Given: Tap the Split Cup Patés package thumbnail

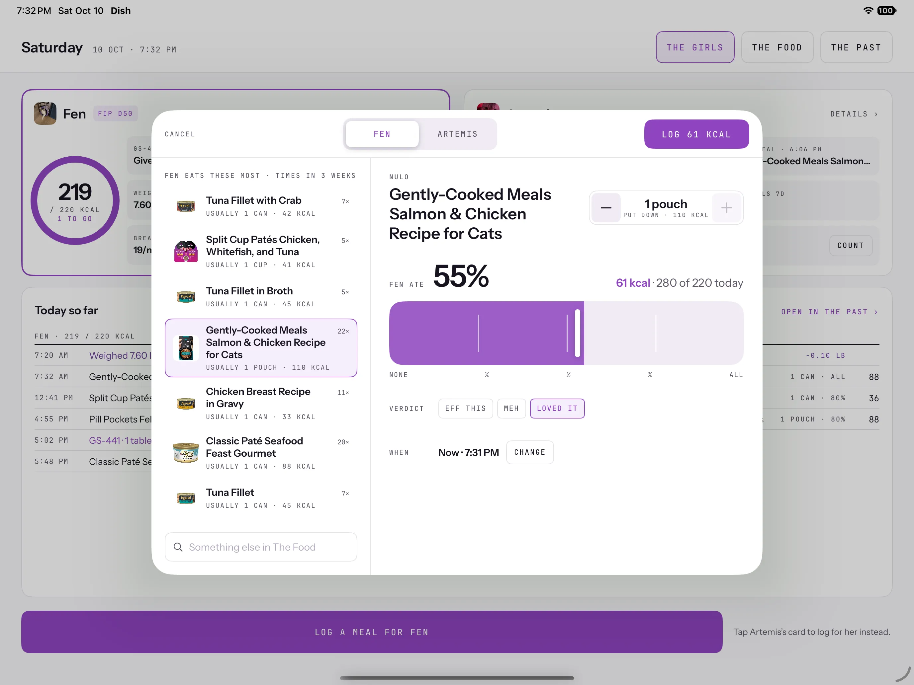Looking at the screenshot, I should [x=186, y=251].
